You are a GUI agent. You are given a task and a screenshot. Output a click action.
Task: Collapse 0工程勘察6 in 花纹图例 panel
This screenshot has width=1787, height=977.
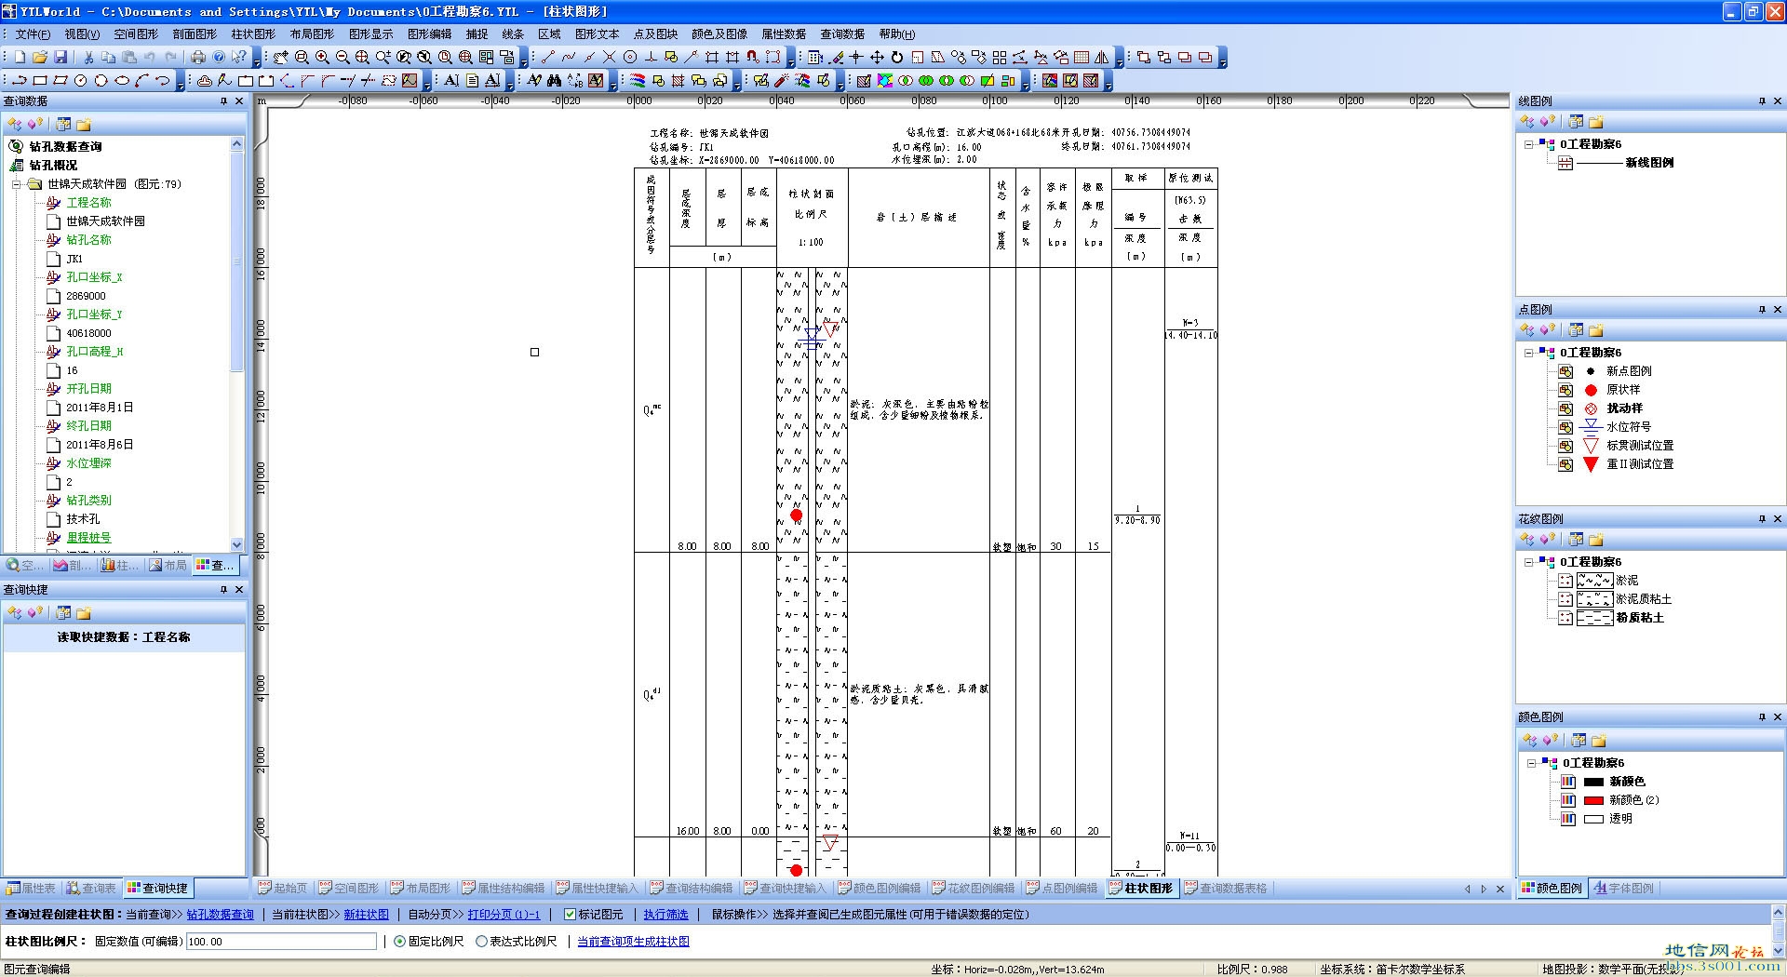point(1528,562)
